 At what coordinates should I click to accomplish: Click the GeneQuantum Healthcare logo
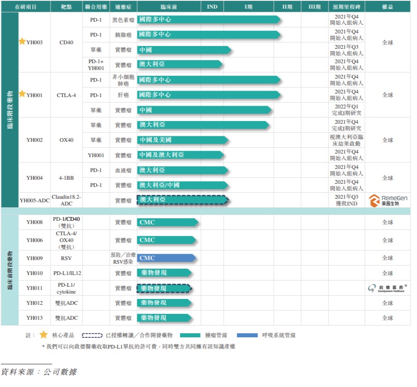(x=387, y=289)
